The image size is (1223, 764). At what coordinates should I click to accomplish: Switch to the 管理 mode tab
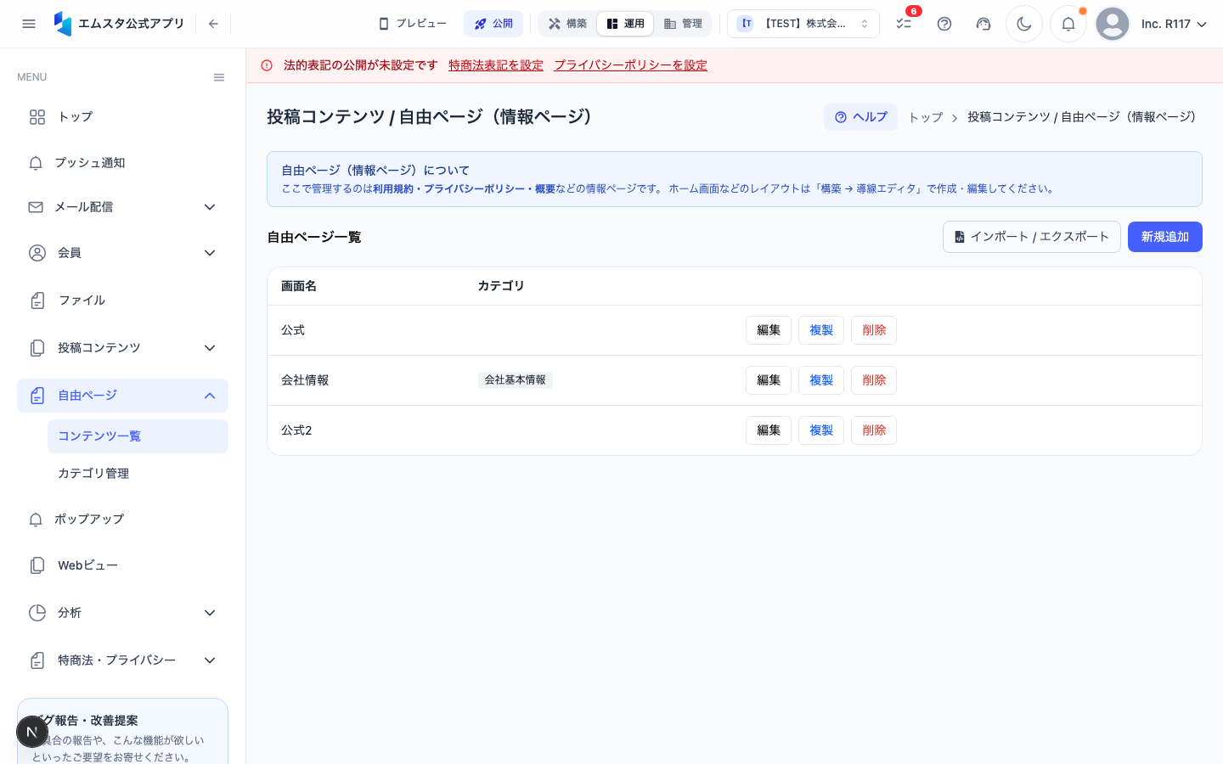click(683, 24)
